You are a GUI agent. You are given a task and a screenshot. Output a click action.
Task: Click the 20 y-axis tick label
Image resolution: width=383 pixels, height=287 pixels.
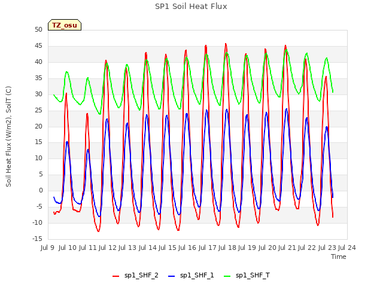pos(38,126)
